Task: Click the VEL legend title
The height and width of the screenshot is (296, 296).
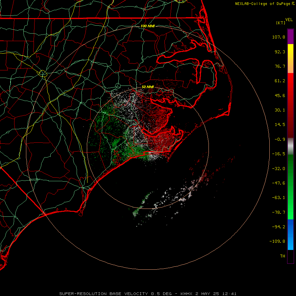Action: [289, 20]
